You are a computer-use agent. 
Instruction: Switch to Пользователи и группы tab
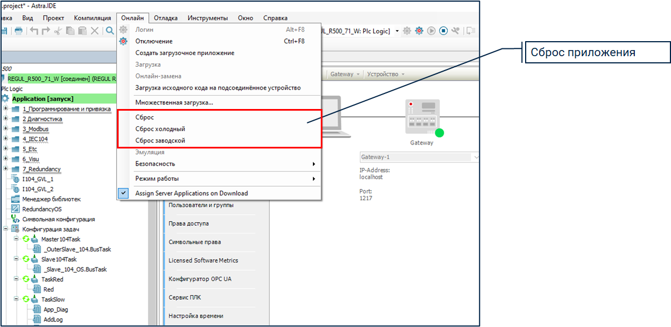tap(201, 205)
